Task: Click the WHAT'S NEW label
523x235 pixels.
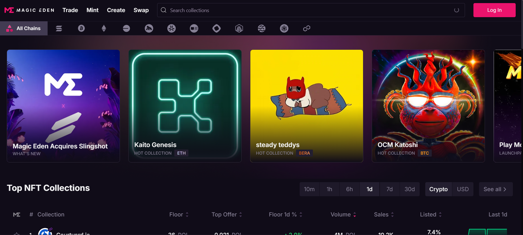Action: pos(26,154)
